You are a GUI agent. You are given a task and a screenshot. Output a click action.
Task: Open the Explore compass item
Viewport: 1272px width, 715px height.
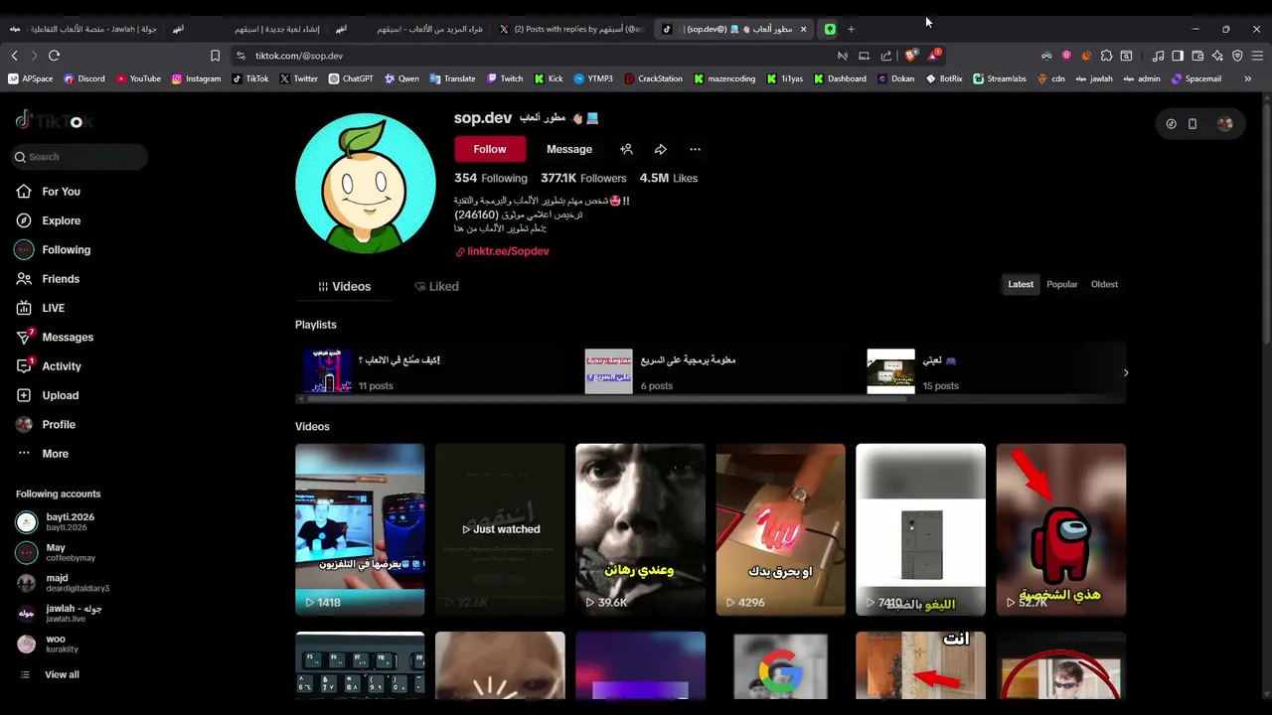pyautogui.click(x=48, y=220)
